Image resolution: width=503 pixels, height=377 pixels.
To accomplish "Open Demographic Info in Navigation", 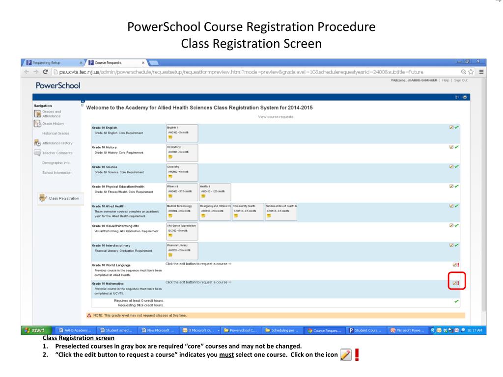I will tap(56, 163).
